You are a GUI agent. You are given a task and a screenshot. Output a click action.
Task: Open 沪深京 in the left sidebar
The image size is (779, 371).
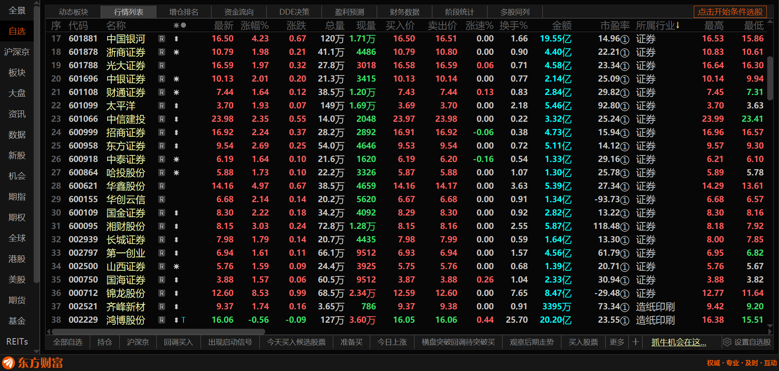click(x=17, y=52)
